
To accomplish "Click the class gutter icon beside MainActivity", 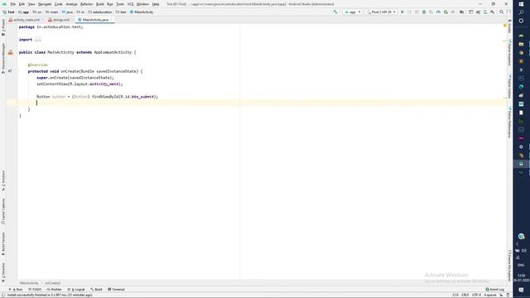I will coord(11,52).
